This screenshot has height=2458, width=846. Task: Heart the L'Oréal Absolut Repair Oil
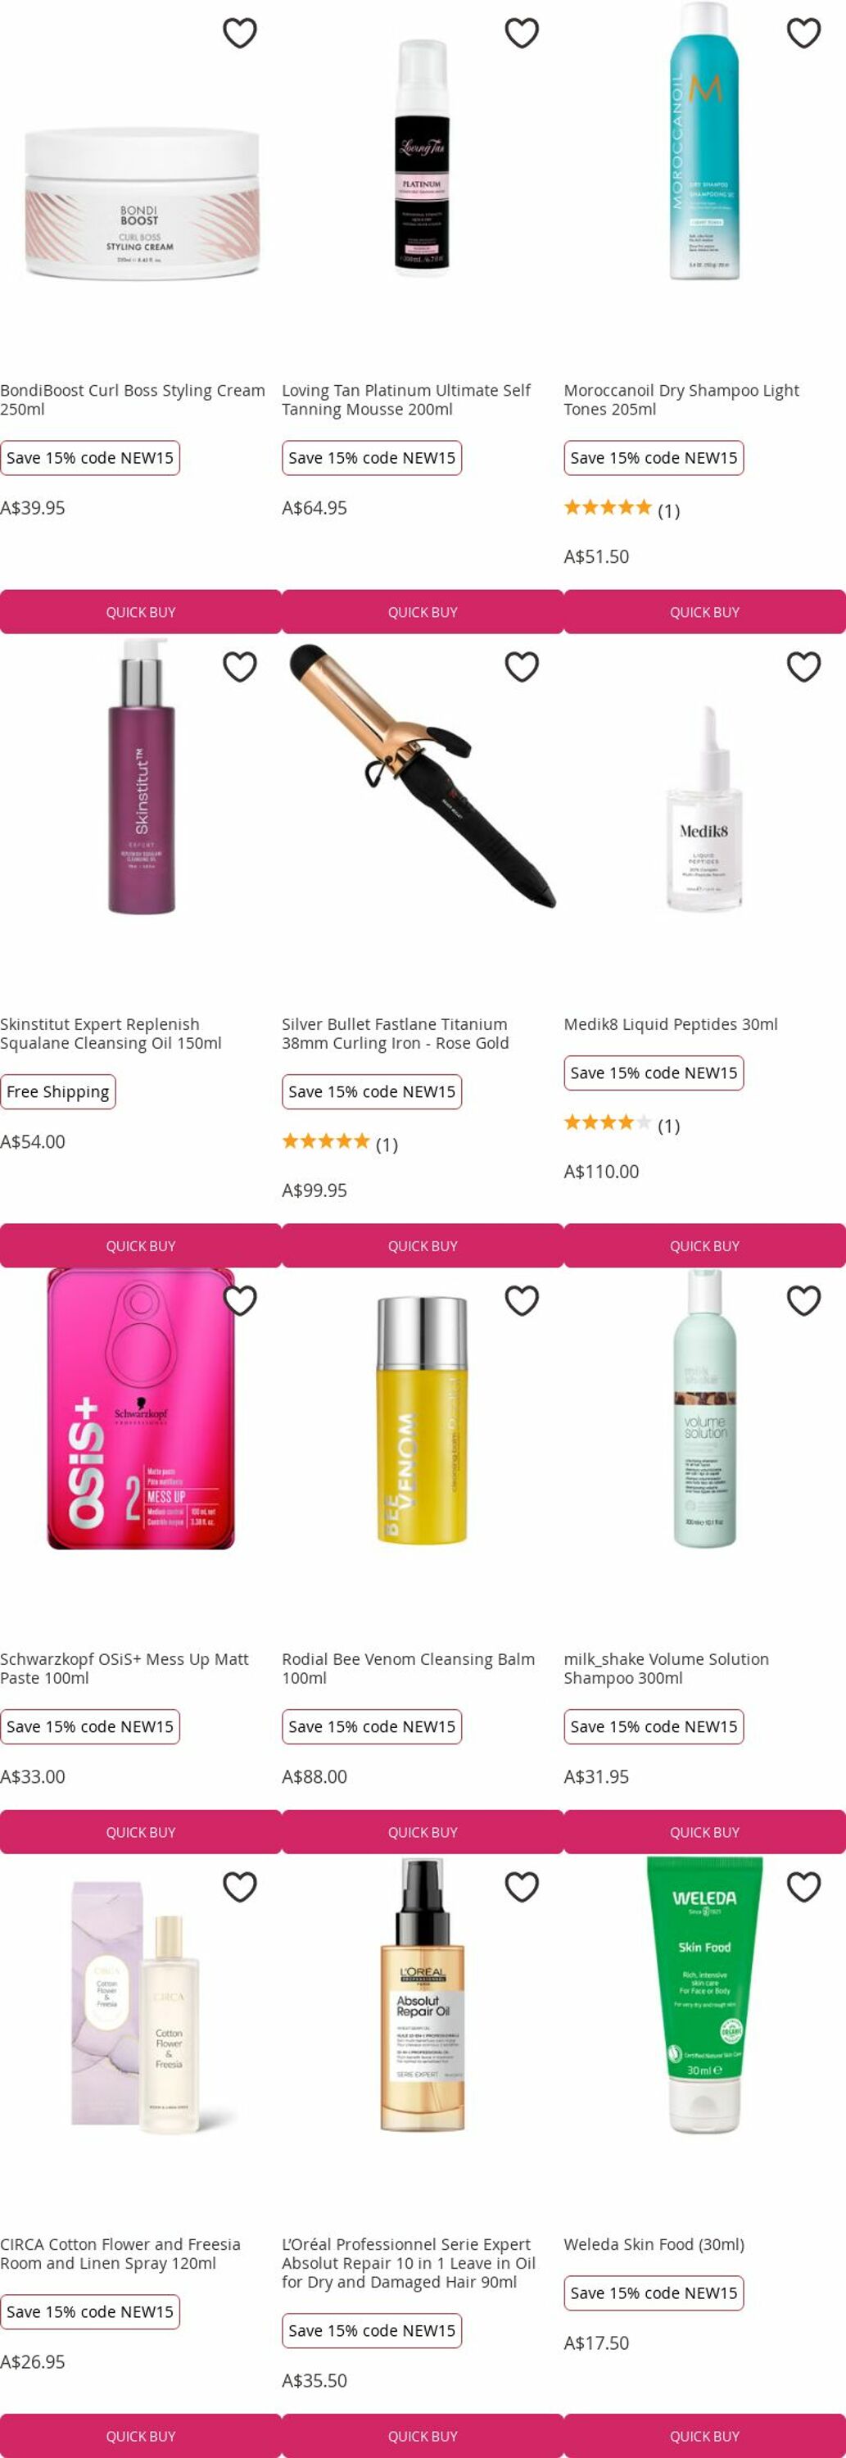tap(522, 1886)
